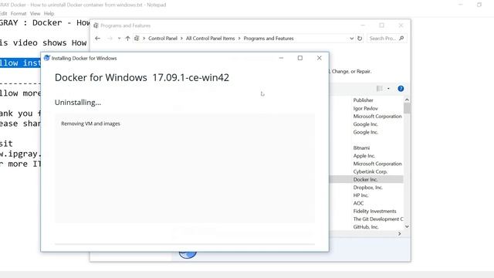
Task: Minimize the Docker installer window
Action: click(281, 58)
